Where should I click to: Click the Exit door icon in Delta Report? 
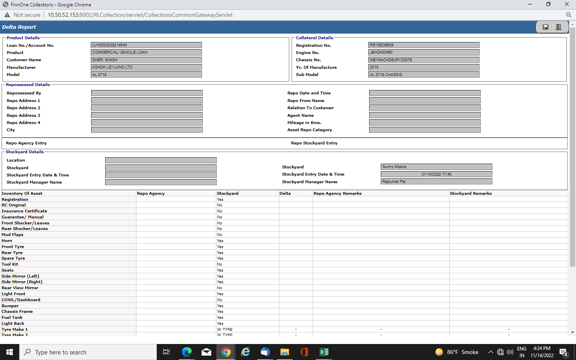pyautogui.click(x=559, y=27)
